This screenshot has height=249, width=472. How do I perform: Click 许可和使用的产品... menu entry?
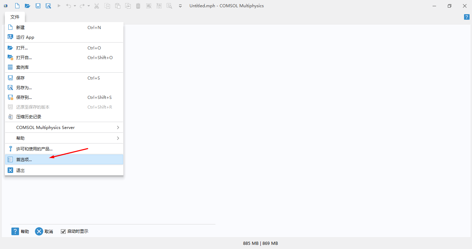pos(34,149)
